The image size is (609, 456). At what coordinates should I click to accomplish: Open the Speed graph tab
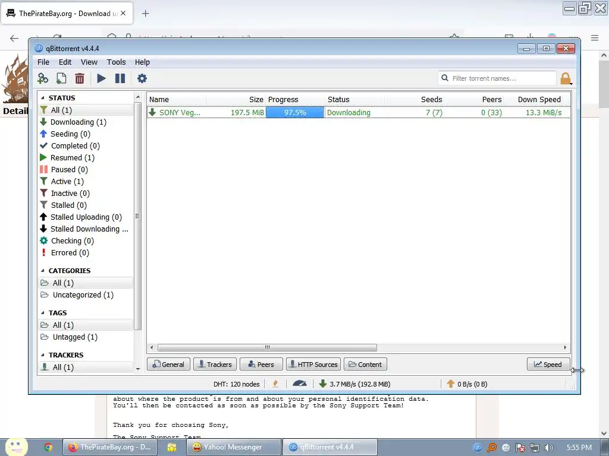pos(548,364)
